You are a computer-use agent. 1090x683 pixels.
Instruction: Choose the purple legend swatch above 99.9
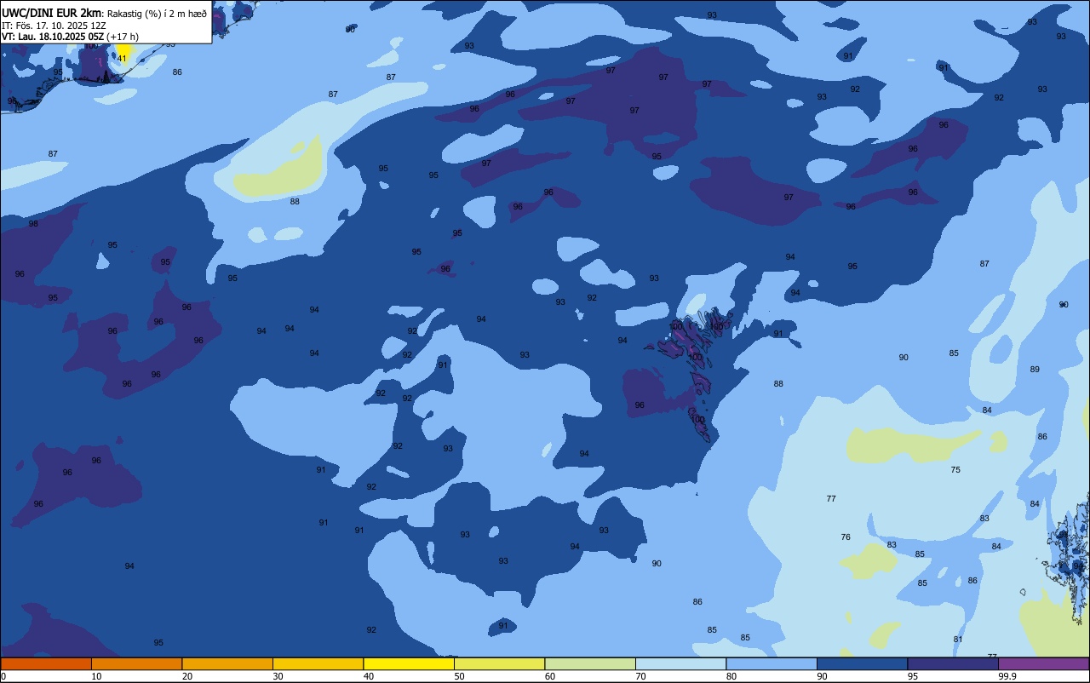(x=1043, y=664)
